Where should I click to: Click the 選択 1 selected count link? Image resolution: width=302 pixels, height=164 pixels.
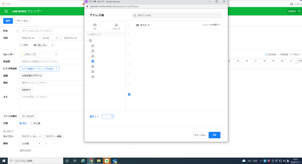[x=93, y=116]
